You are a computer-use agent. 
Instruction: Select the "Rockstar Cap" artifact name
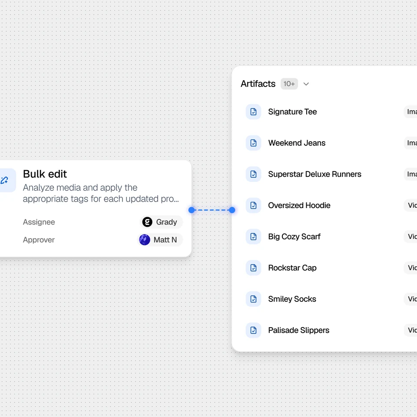pos(292,268)
